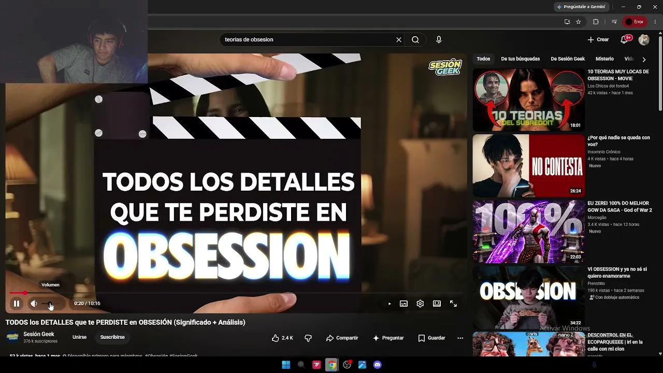Click the Pregúntale a Gemini button

[x=581, y=7]
